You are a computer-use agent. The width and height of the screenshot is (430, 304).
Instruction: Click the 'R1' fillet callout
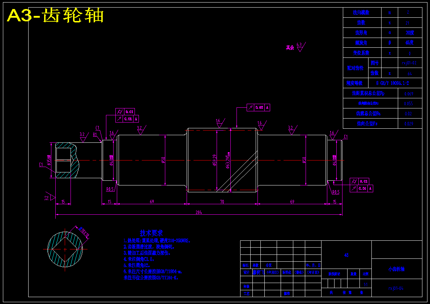(95, 134)
